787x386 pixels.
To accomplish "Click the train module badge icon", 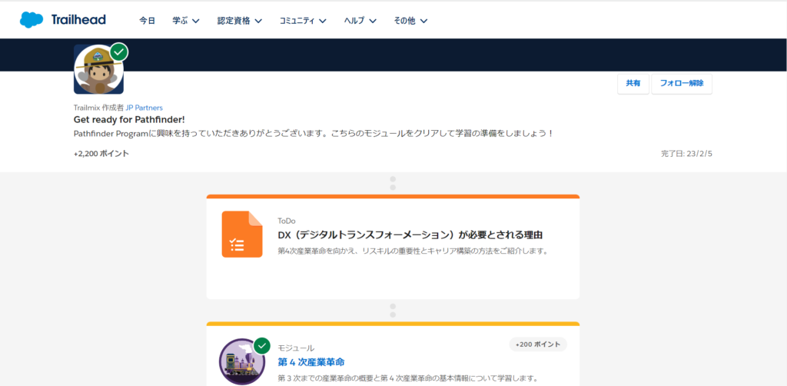I will pos(242,361).
